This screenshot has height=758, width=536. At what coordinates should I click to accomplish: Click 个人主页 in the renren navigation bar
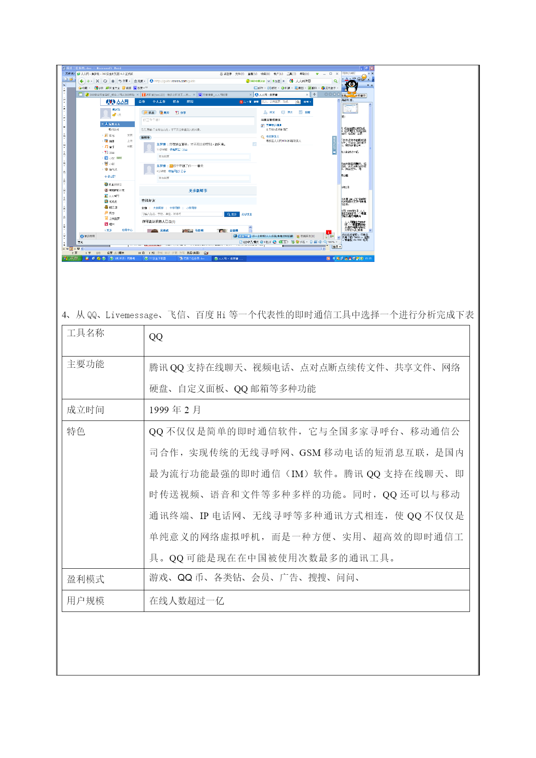[x=159, y=102]
